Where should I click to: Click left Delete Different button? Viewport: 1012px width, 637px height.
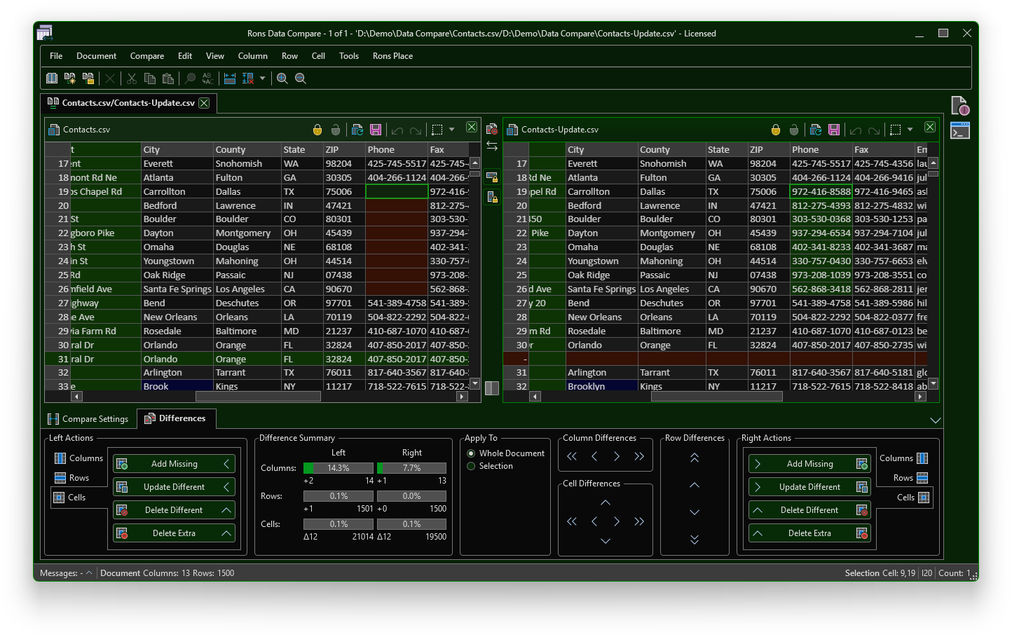coord(174,510)
